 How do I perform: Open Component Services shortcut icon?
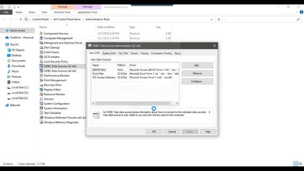[41, 33]
